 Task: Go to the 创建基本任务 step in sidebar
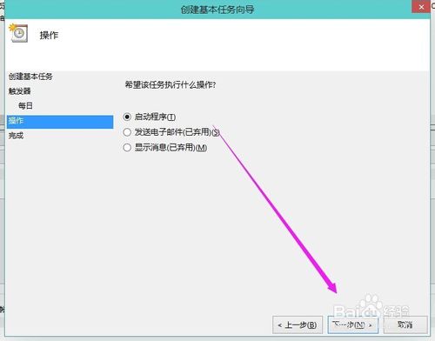point(30,77)
